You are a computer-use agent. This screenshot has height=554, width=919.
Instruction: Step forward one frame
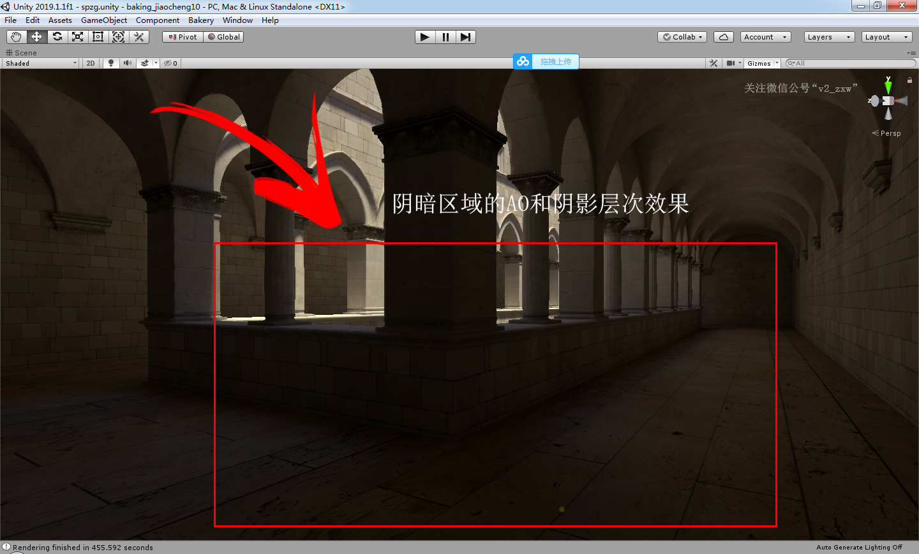tap(465, 37)
